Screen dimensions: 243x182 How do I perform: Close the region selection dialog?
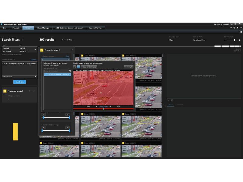pos(132,63)
